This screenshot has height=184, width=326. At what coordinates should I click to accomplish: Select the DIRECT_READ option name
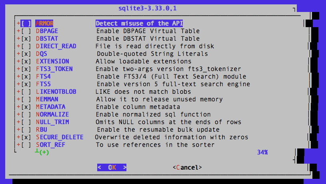56,46
